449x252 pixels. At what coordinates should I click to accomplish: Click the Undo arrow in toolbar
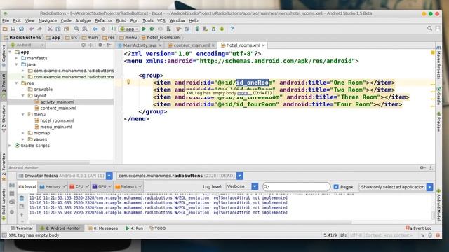click(32, 29)
